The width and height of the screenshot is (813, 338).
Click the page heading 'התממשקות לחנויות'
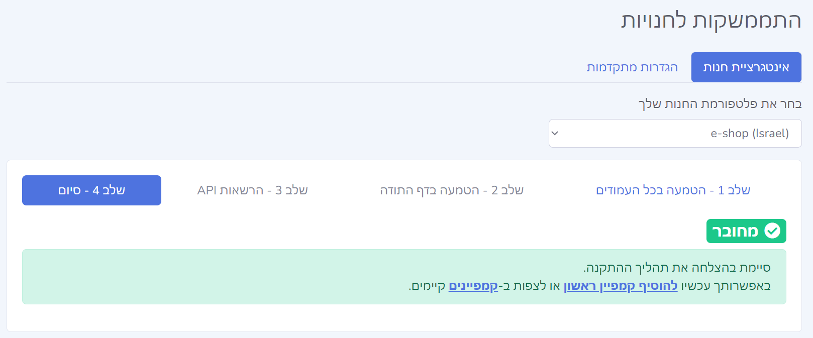click(710, 21)
